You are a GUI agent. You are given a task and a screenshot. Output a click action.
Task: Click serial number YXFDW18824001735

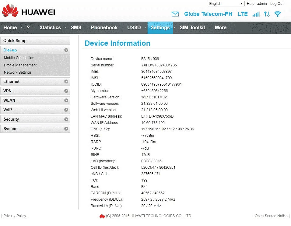pos(159,65)
